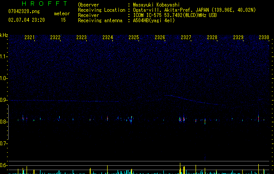Click the 'Receiving antenna' label
The image size is (274, 174).
(x=100, y=20)
